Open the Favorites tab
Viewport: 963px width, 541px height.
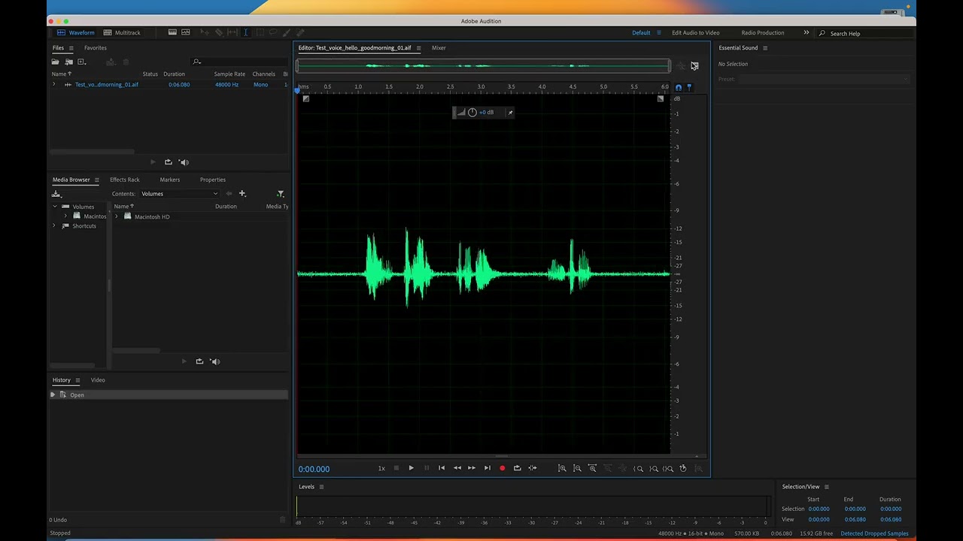tap(96, 47)
